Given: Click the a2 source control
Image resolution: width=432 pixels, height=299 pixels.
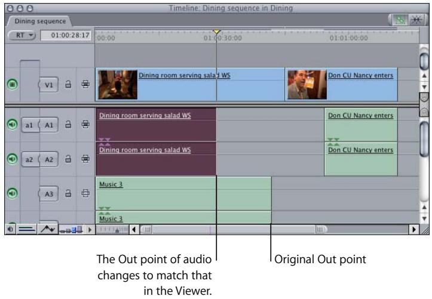Looking at the screenshot, I should [x=30, y=159].
